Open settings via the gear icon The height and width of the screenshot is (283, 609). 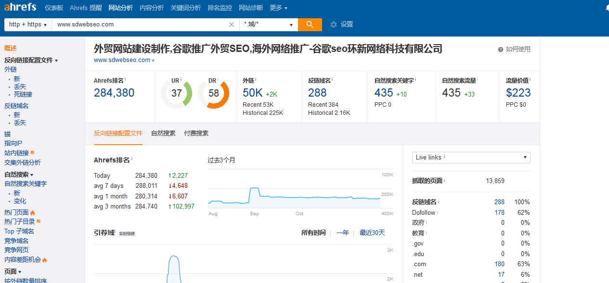coord(334,25)
